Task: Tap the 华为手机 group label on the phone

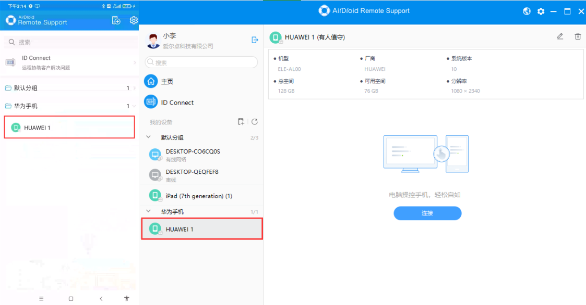Action: click(26, 106)
